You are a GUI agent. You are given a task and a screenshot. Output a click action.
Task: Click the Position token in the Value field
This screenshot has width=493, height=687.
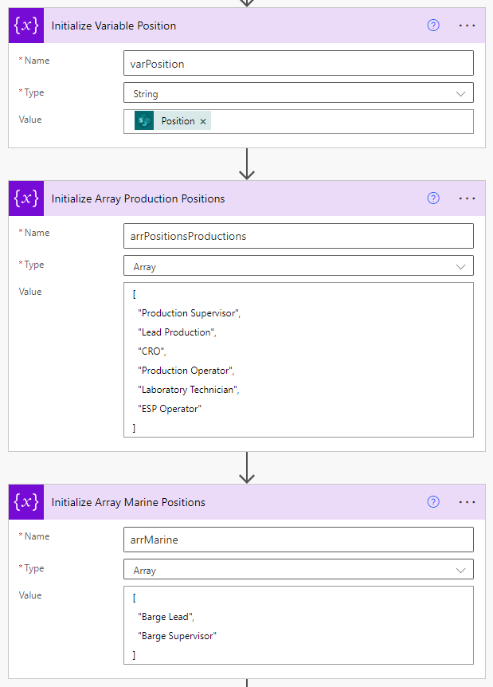(177, 121)
